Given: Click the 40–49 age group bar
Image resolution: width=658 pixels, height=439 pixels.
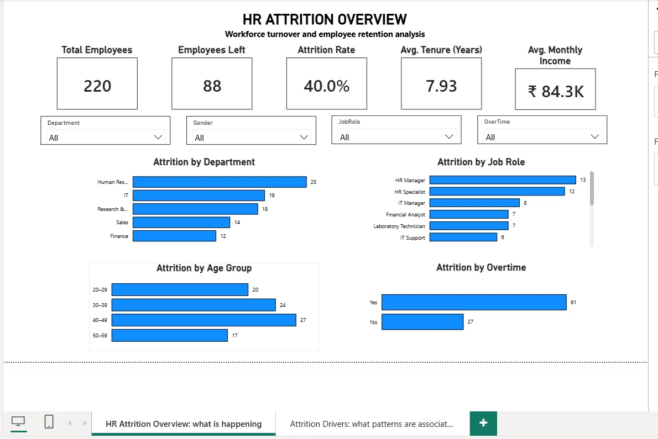Looking at the screenshot, I should (x=204, y=320).
